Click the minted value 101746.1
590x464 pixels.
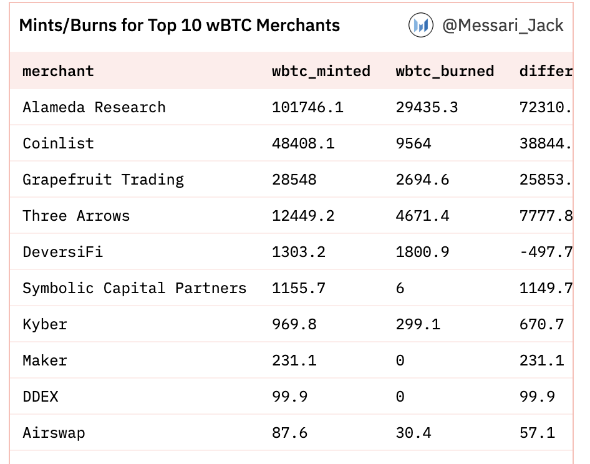point(308,107)
